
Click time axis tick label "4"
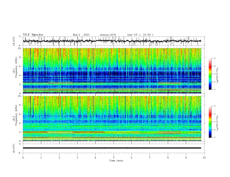(95, 158)
